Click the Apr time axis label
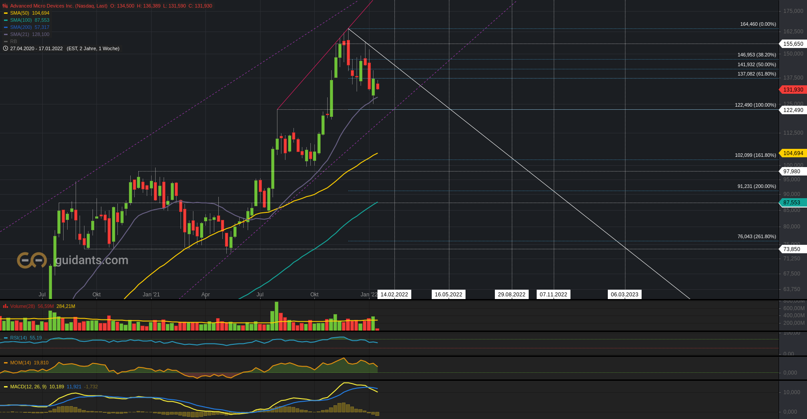807x419 pixels. [x=205, y=295]
